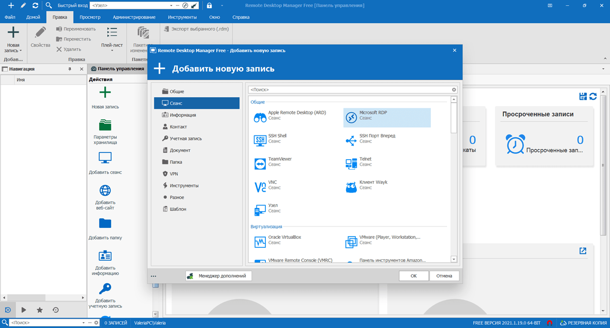The height and width of the screenshot is (328, 610).
Task: Open favorites star tab in navigation footer
Action: pyautogui.click(x=40, y=310)
